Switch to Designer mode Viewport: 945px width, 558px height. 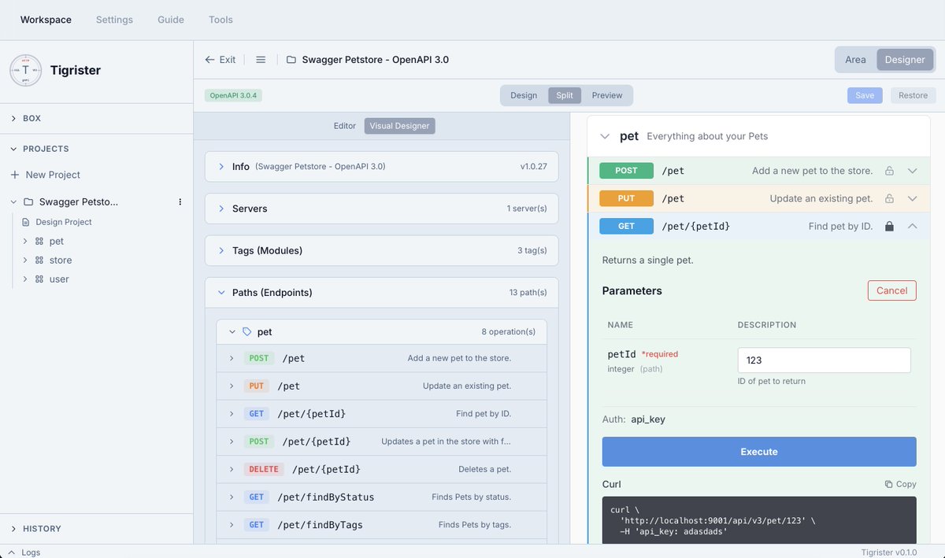coord(905,60)
